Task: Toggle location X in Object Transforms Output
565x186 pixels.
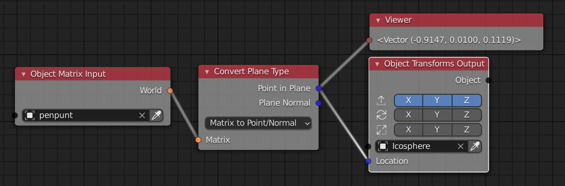Action: [x=408, y=100]
